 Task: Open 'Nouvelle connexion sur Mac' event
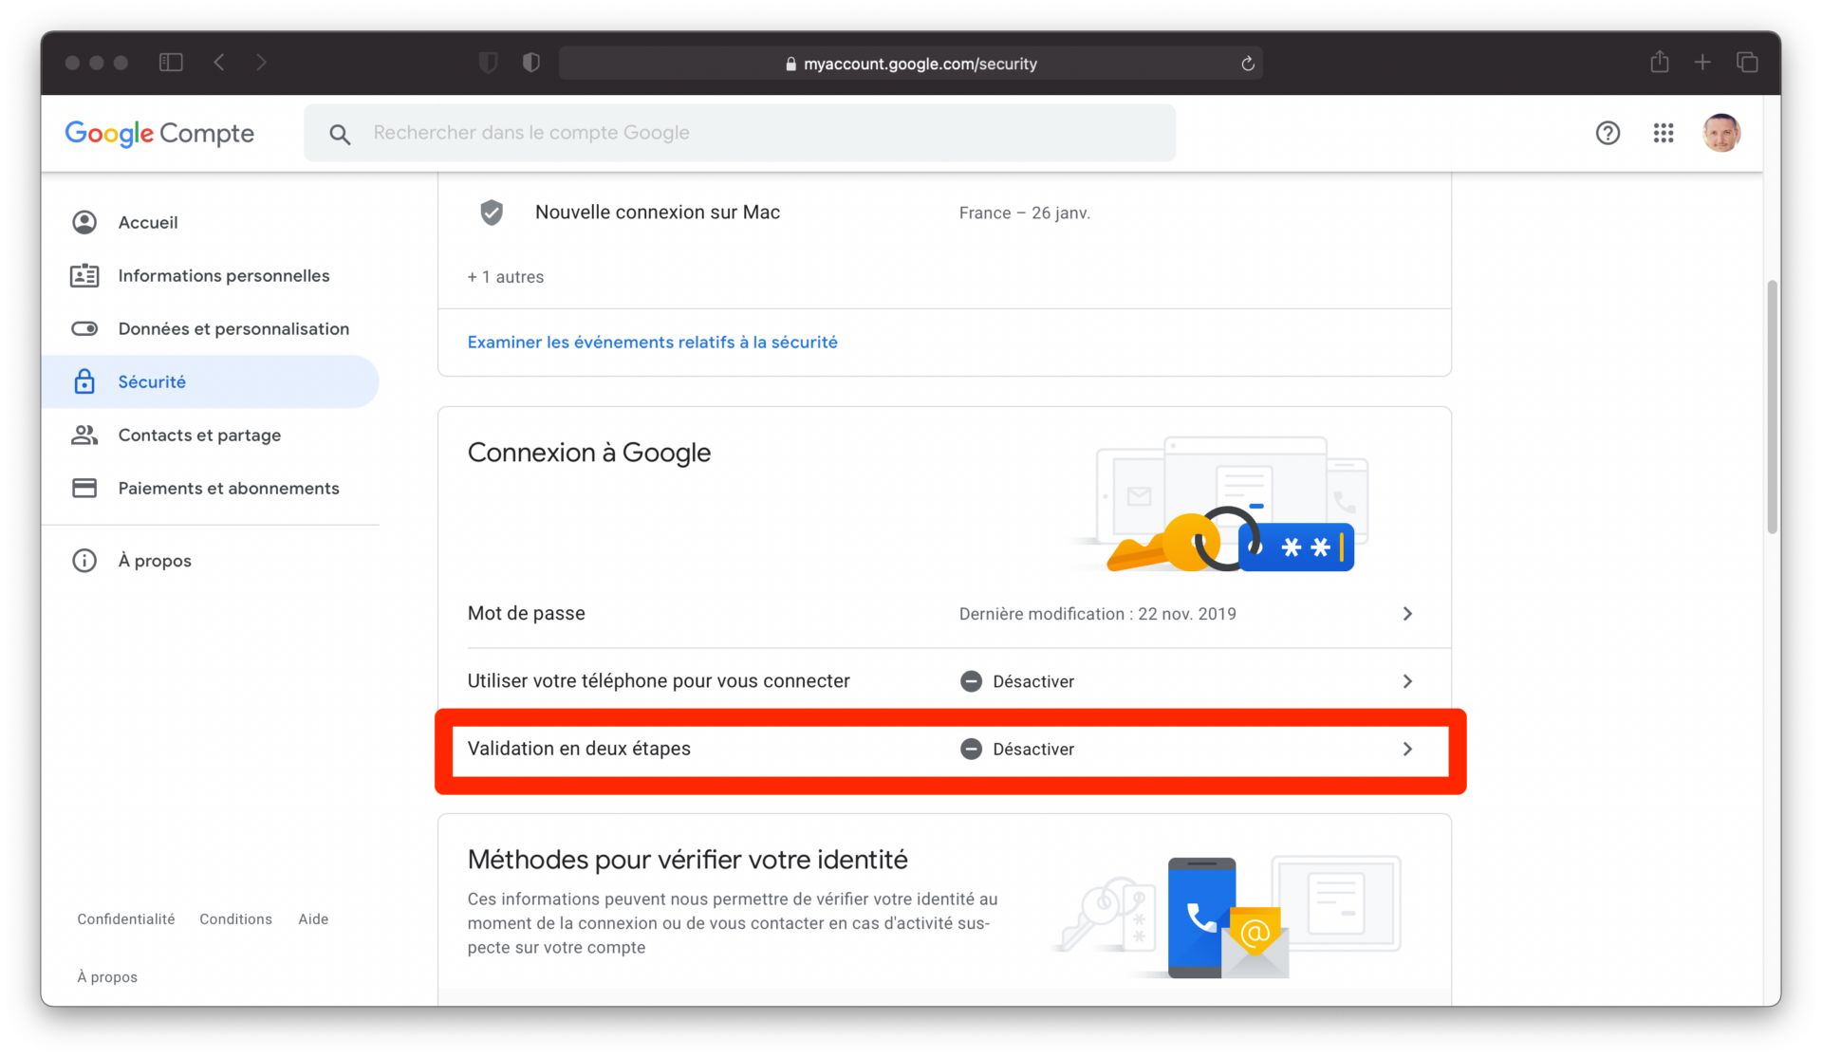(x=944, y=213)
